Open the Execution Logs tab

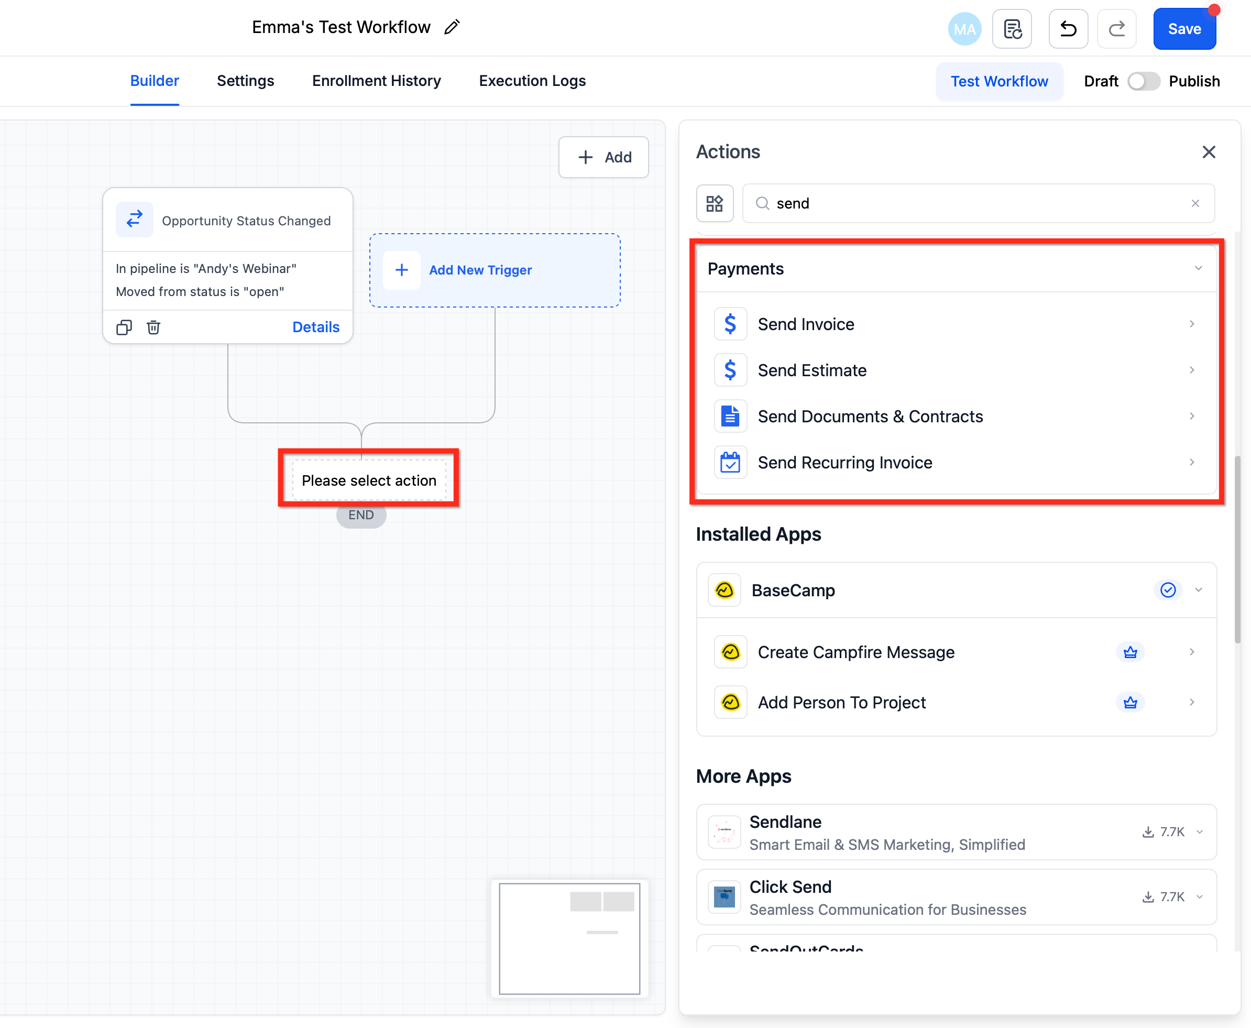coord(532,81)
